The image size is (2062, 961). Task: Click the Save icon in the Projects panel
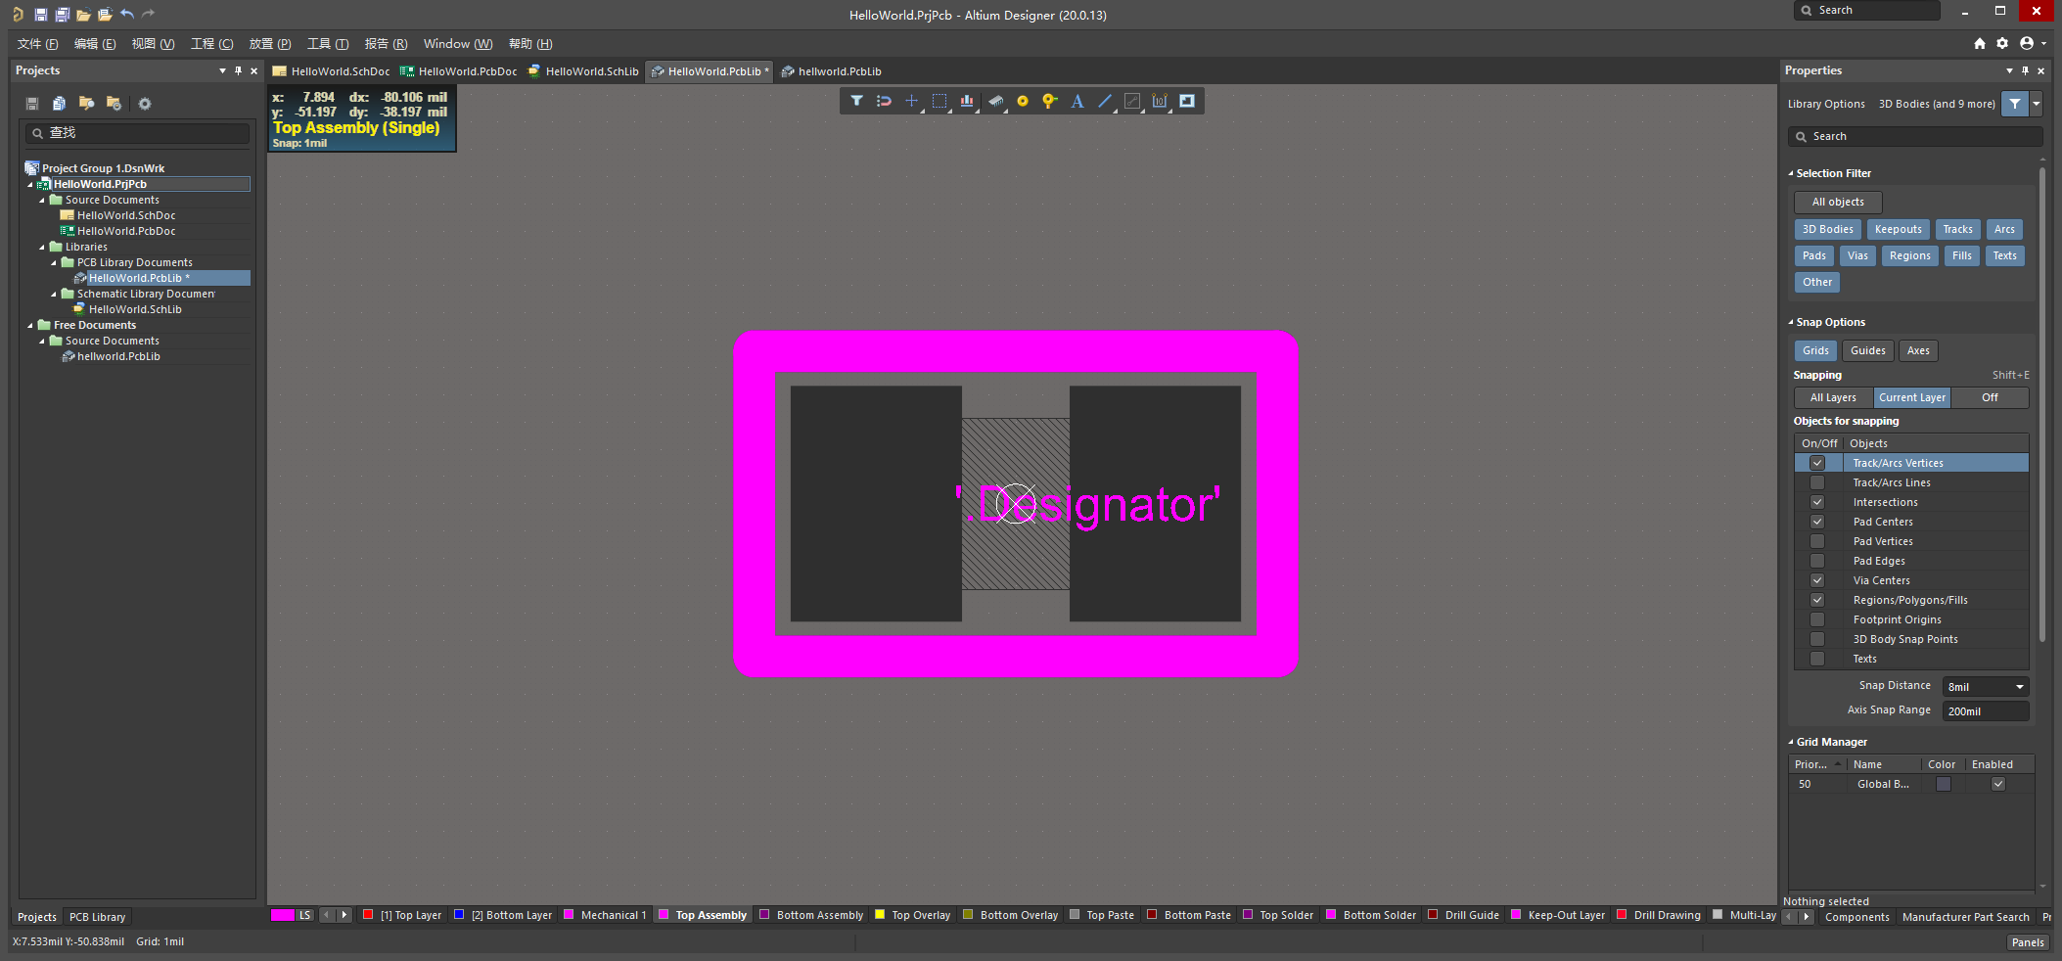click(30, 103)
